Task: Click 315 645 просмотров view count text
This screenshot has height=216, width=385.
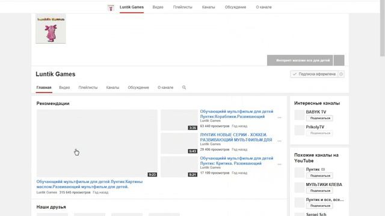Action: 75,193
